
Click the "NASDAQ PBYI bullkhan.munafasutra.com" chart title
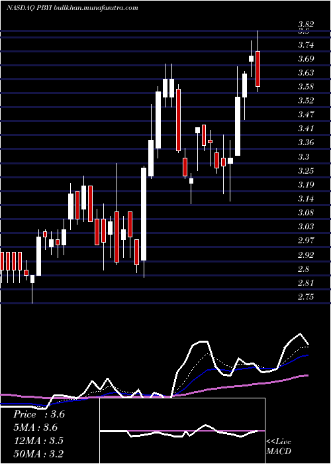72,8
